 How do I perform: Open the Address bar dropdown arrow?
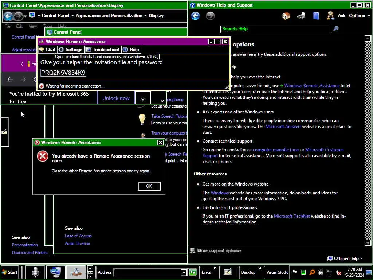pyautogui.click(x=184, y=272)
